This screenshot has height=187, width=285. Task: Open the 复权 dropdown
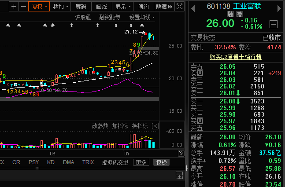38,7
